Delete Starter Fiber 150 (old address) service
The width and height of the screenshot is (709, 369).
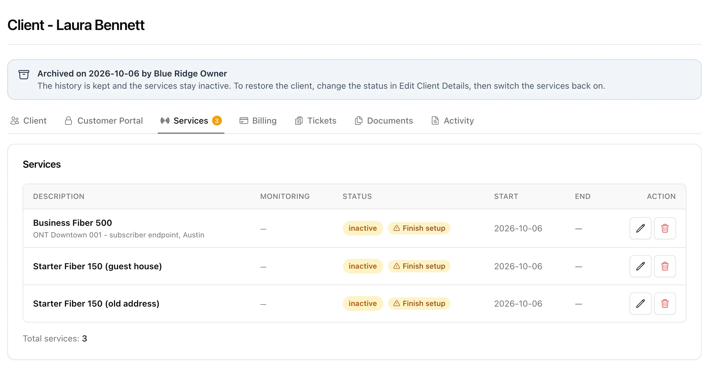point(665,304)
